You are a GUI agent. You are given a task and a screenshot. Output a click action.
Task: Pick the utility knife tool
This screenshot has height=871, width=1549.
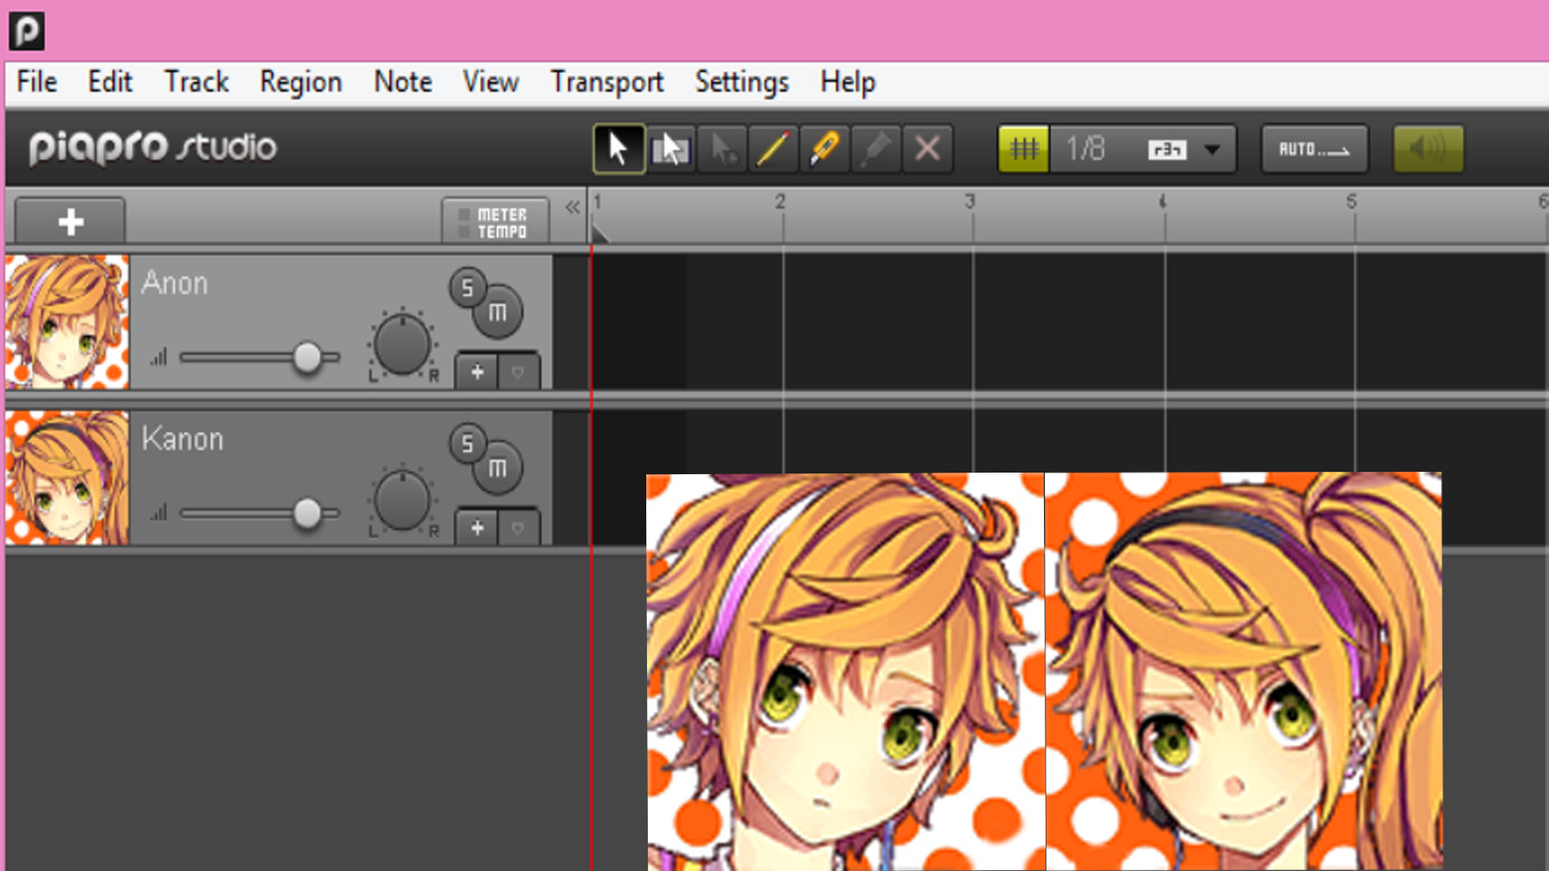824,148
